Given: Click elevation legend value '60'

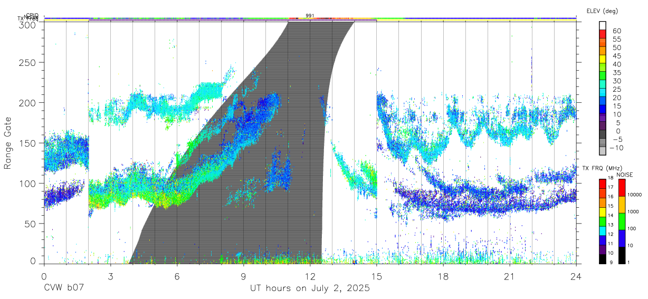Looking at the screenshot, I should click(x=617, y=31).
